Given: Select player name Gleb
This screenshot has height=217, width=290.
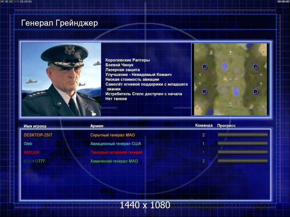Looking at the screenshot, I should 28,144.
